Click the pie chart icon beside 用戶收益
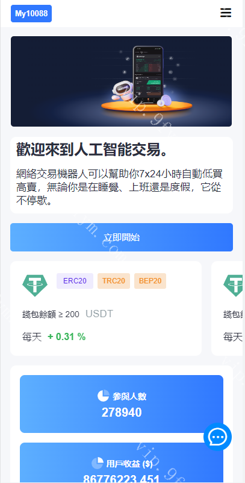Image resolution: width=245 pixels, height=483 pixels. coord(97,463)
